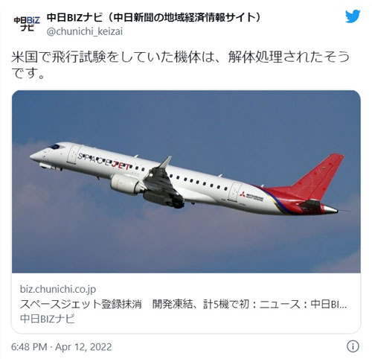Click the SPACEJET lettering on the plane
The image size is (372, 359).
(104, 161)
